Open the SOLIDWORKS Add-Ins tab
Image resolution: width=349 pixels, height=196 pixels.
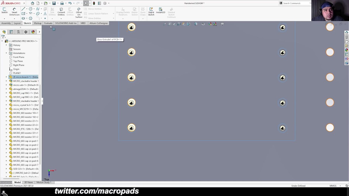click(66, 23)
